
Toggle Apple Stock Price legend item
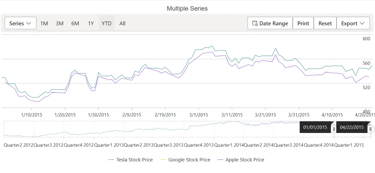point(241,160)
